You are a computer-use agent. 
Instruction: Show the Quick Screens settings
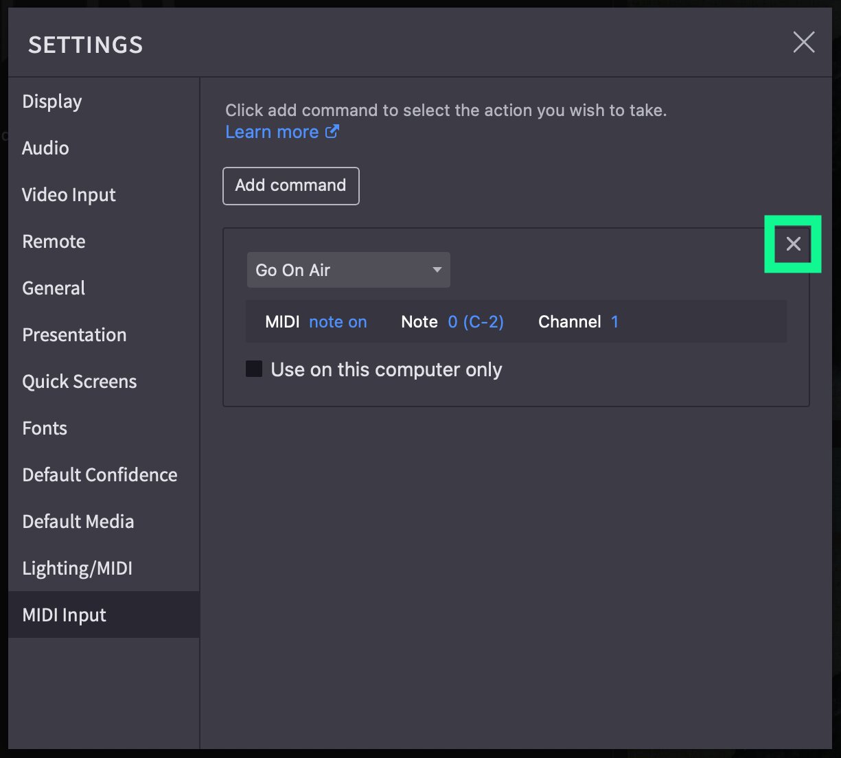[x=104, y=382]
